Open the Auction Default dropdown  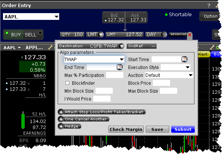click(169, 75)
